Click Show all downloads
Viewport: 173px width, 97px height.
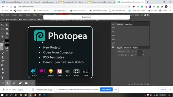click(x=163, y=89)
